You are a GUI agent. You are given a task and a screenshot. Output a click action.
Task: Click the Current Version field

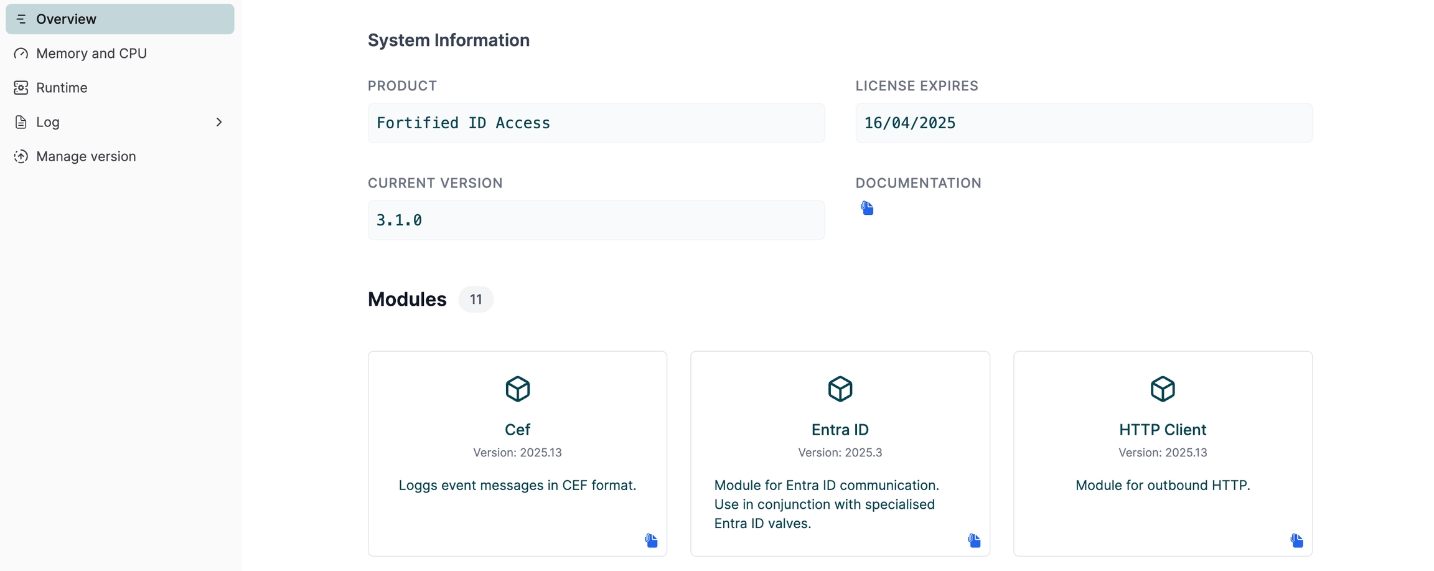point(596,220)
